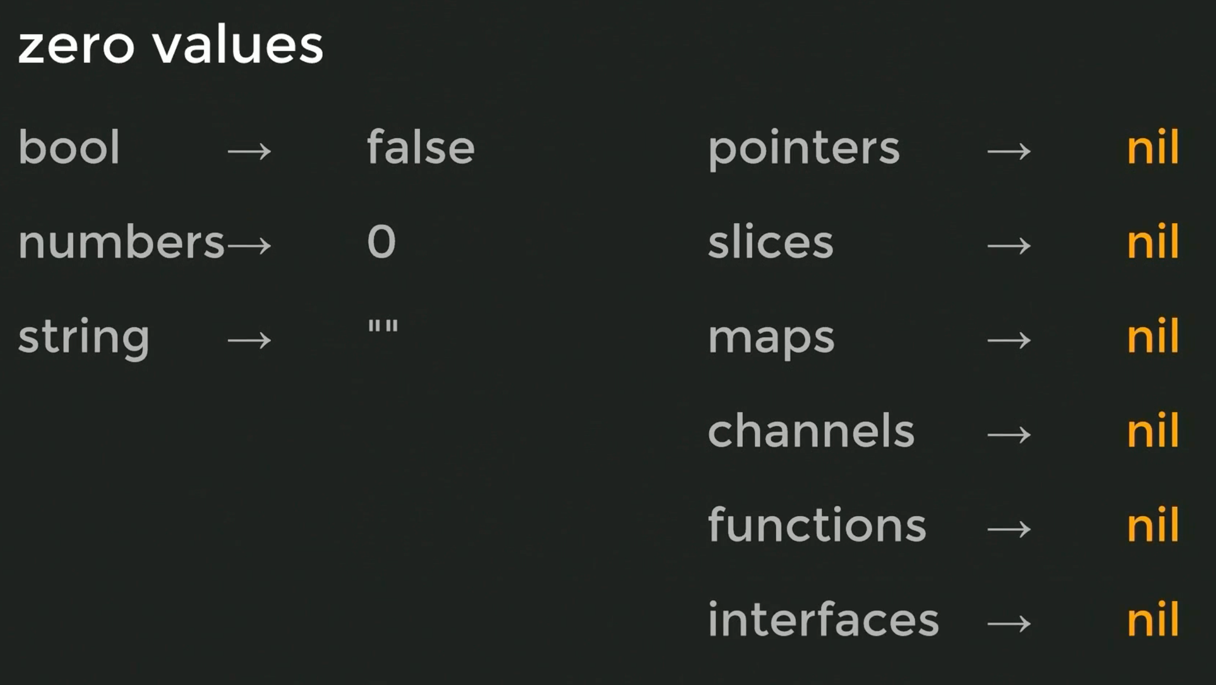Click the arrow following pointers

1009,151
